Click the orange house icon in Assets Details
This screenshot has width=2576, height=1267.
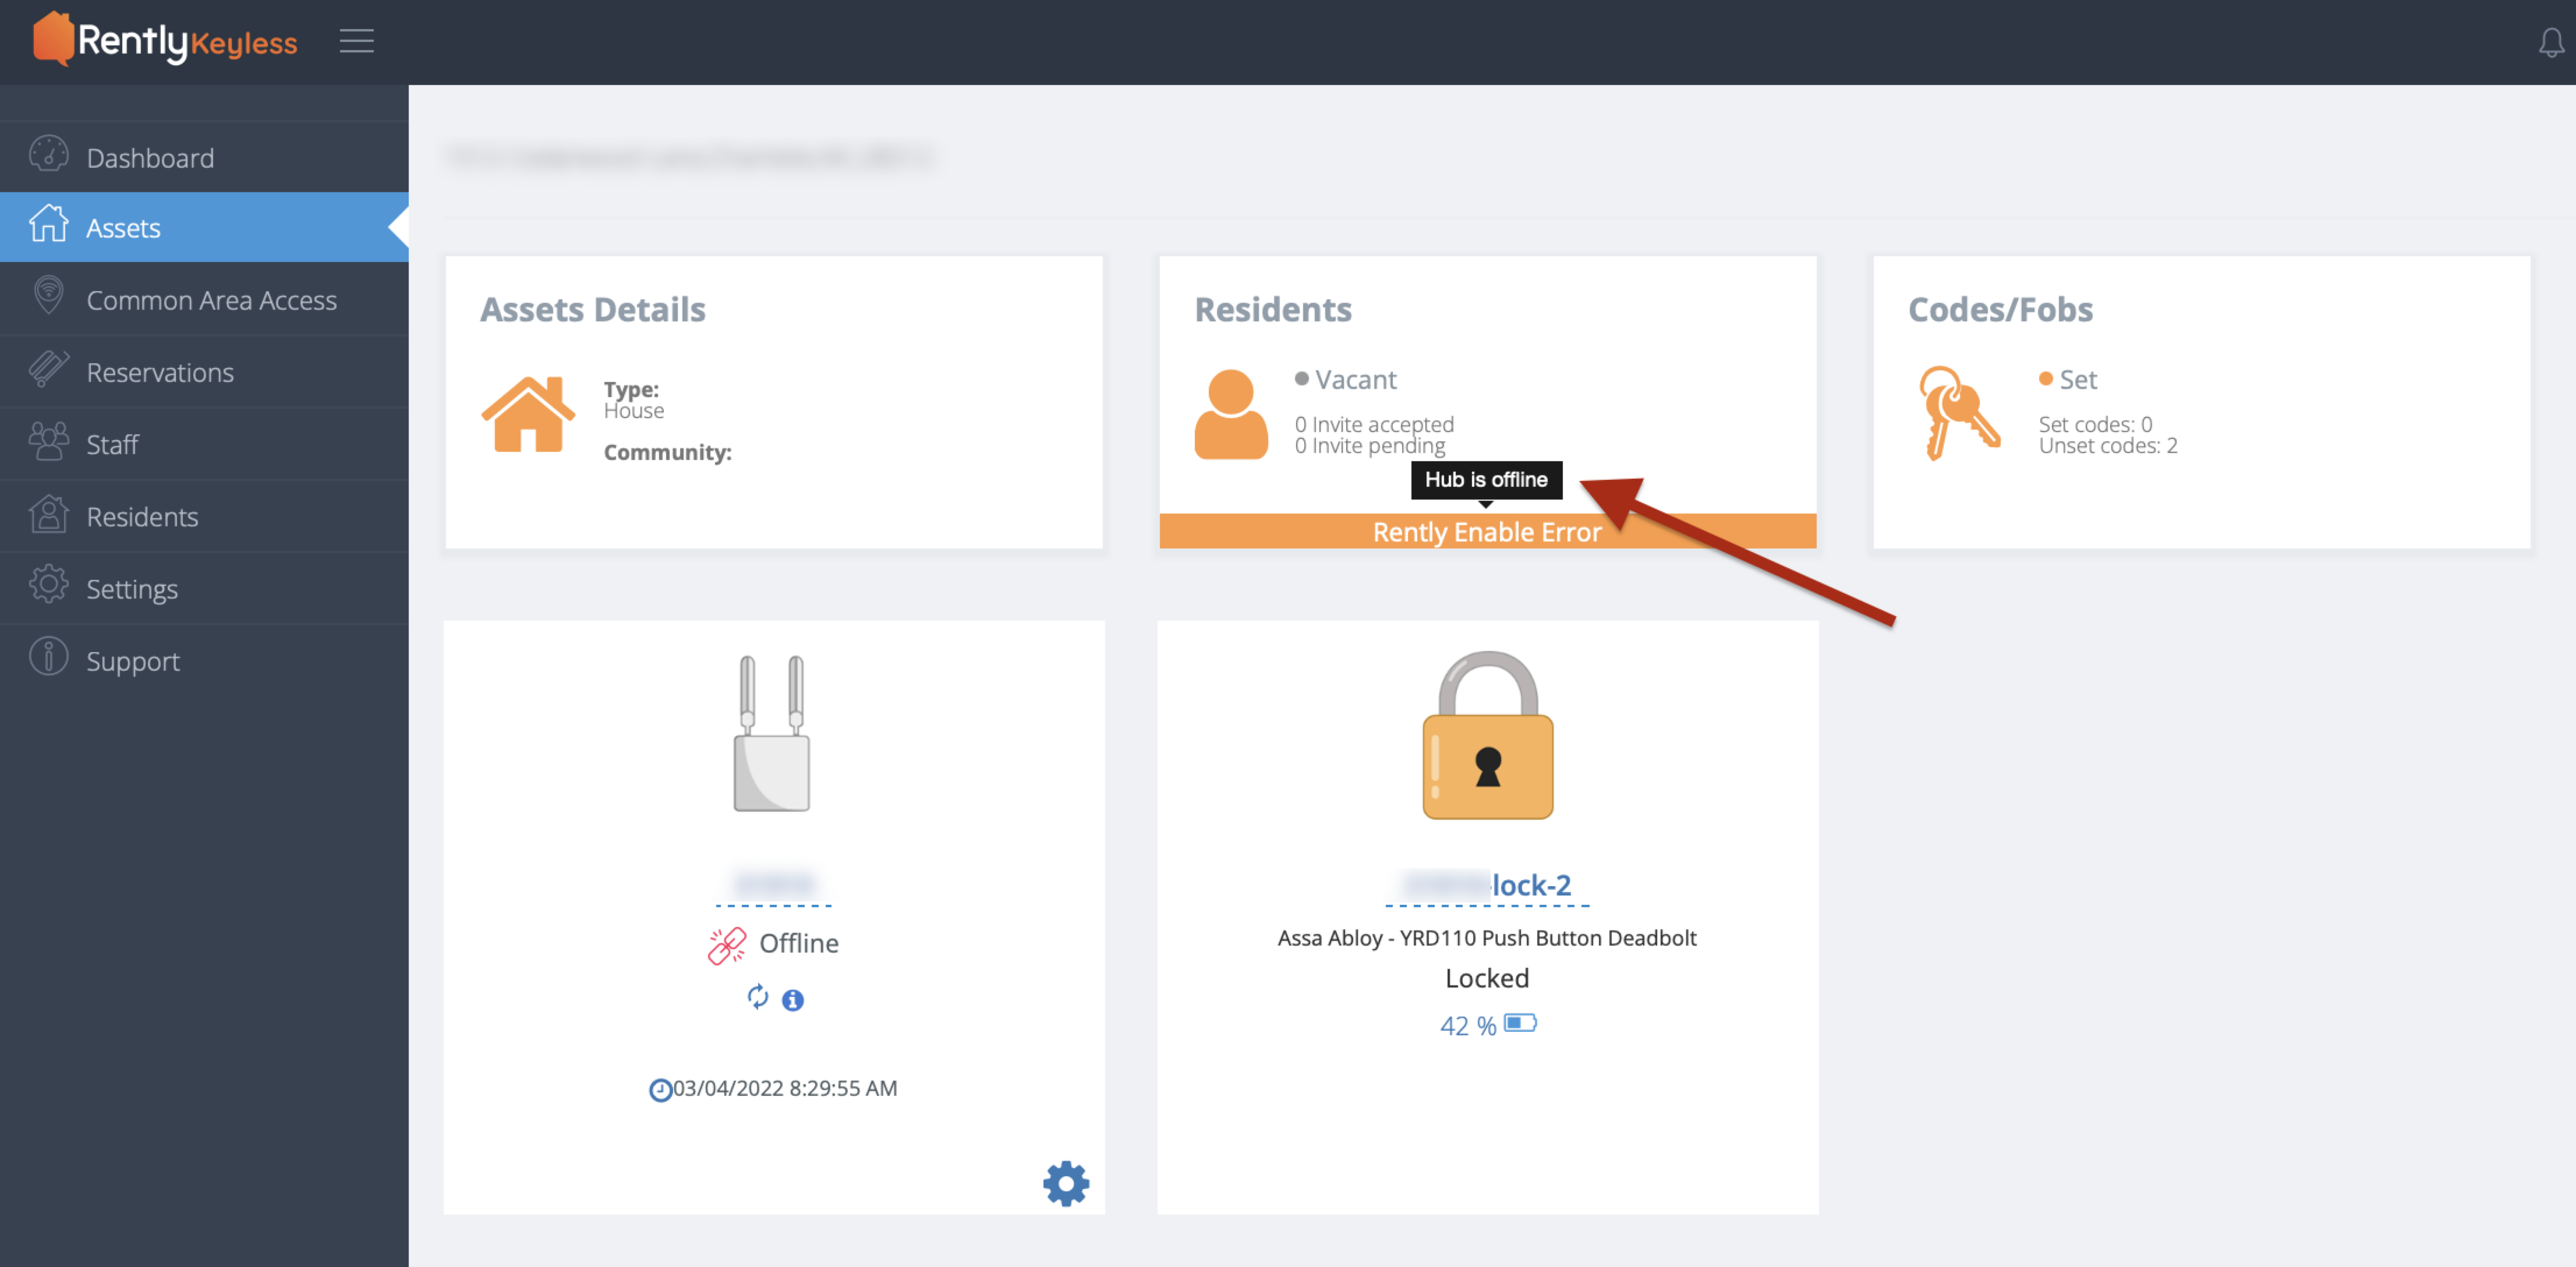(x=528, y=414)
